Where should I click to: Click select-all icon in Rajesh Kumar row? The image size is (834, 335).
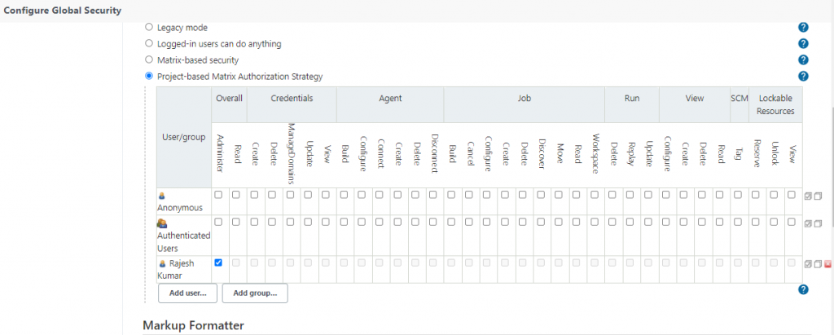[x=808, y=264]
